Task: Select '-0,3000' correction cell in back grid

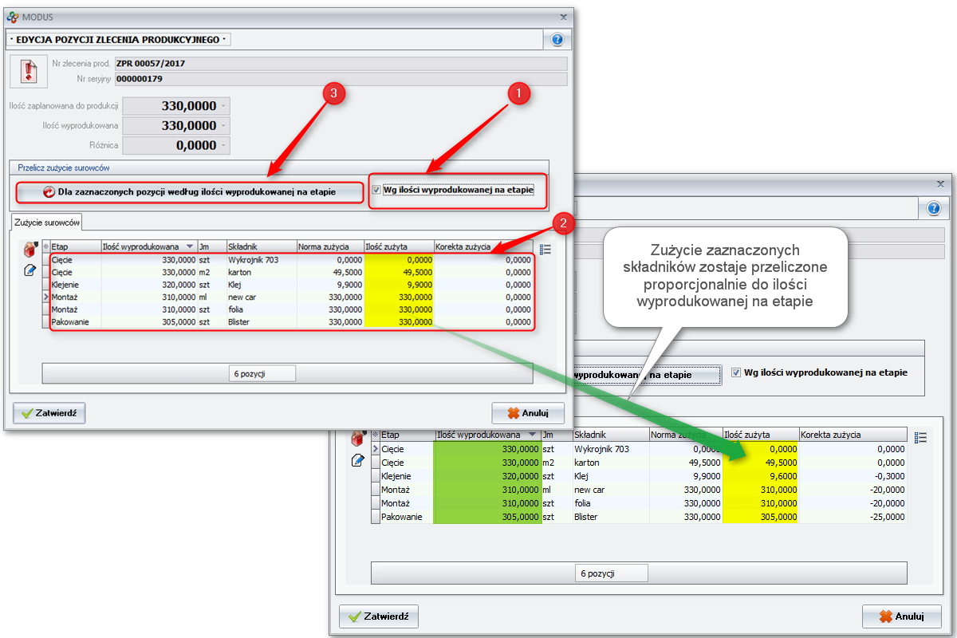Action: [x=853, y=476]
